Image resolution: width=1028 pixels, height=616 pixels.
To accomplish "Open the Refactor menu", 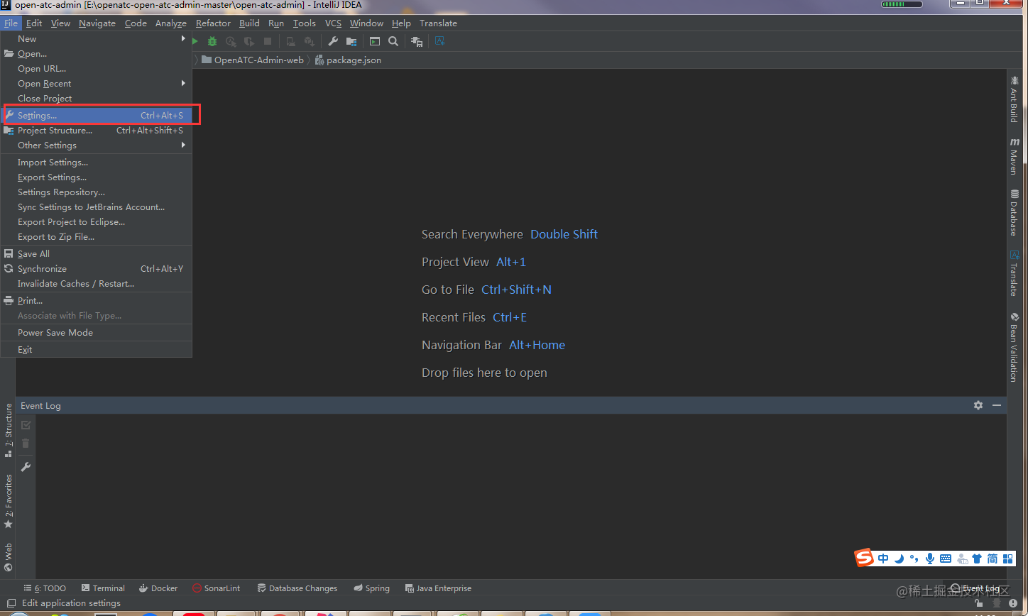I will coord(213,23).
